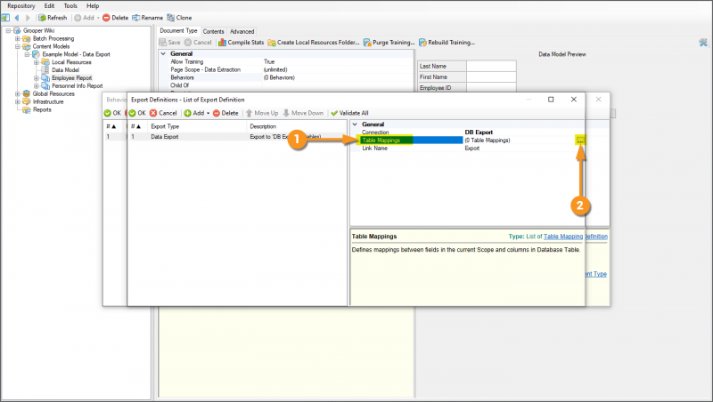This screenshot has height=402, width=713.
Task: Close the Export Definitions dialog
Action: [x=573, y=100]
